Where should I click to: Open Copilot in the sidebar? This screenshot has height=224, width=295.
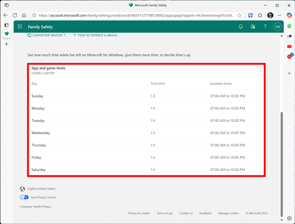pos(289,15)
